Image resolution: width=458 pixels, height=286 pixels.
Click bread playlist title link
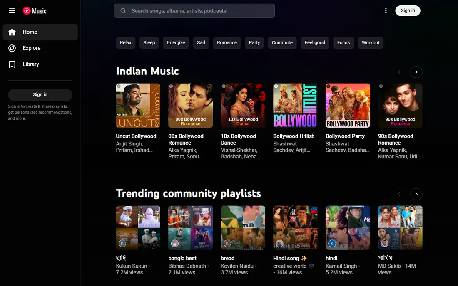[227, 258]
